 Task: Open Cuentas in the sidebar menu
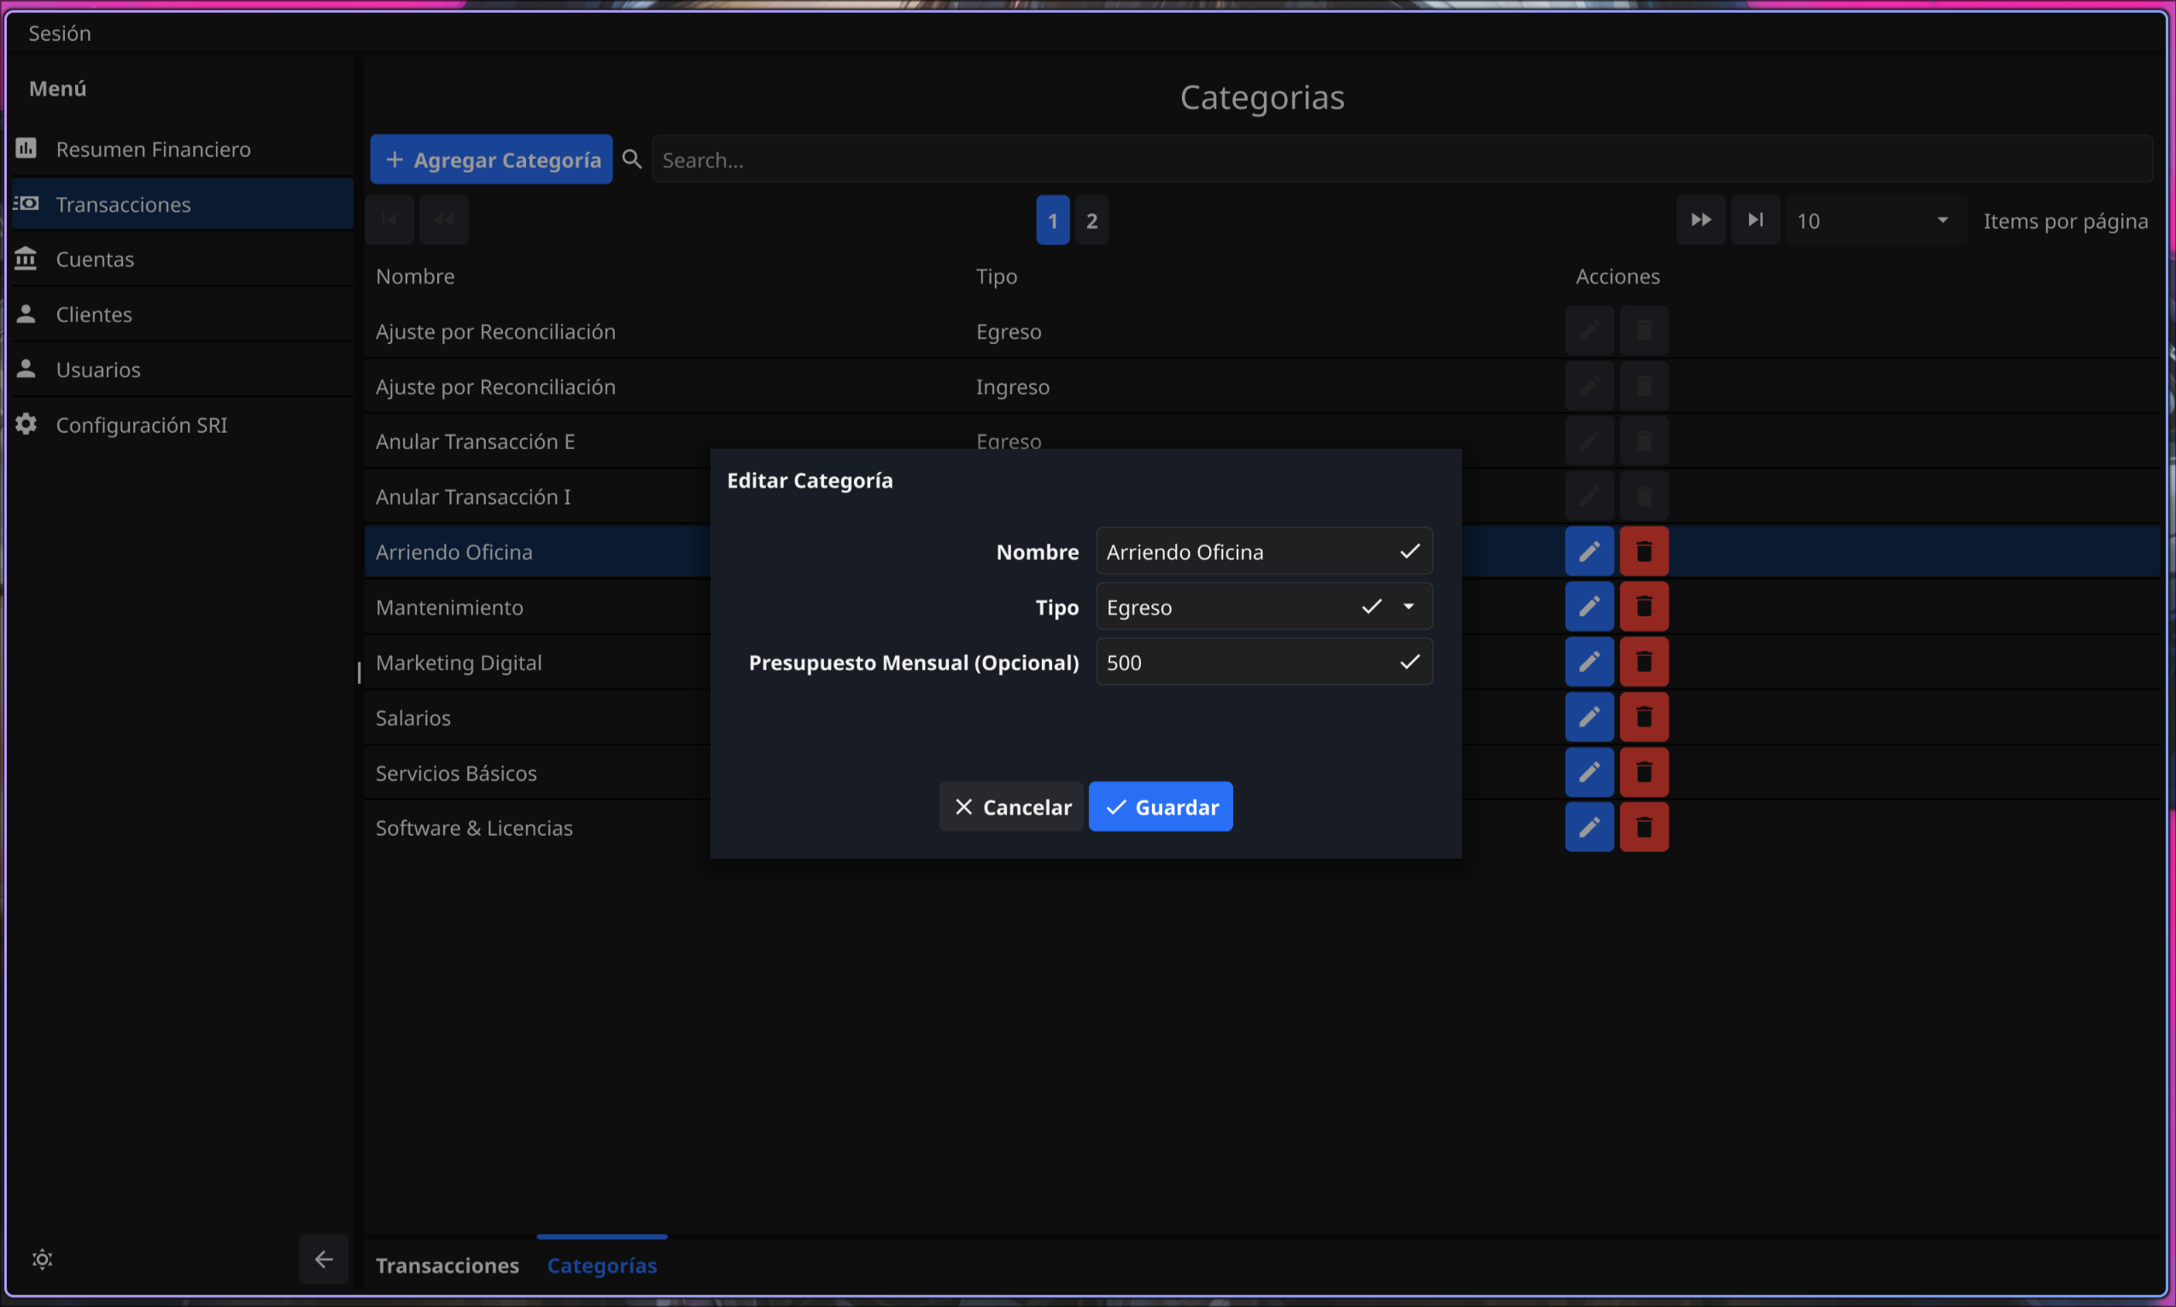pyautogui.click(x=95, y=259)
